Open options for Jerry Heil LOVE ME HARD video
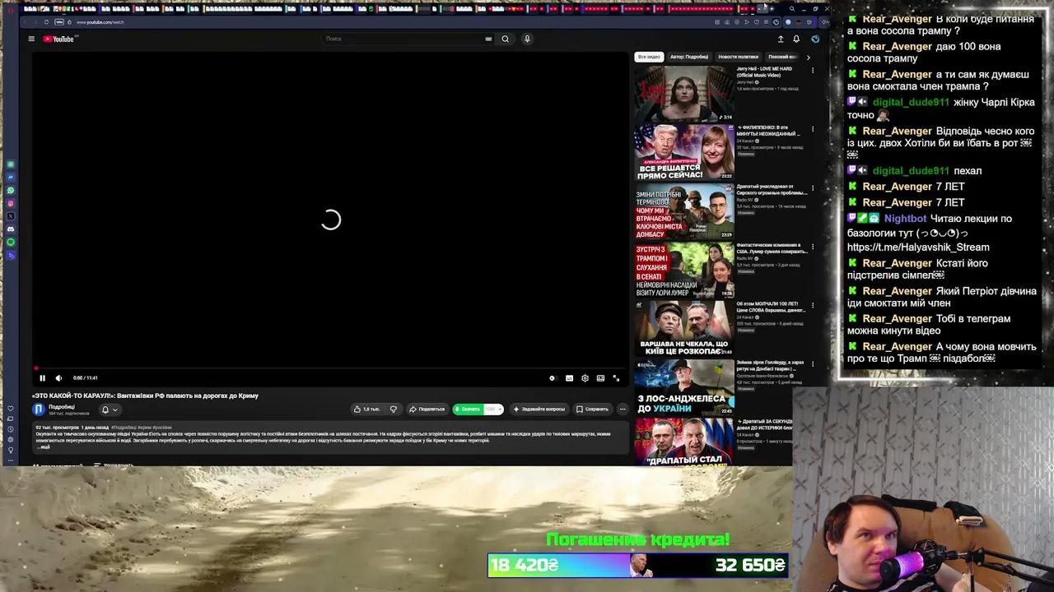This screenshot has width=1054, height=592. (813, 71)
